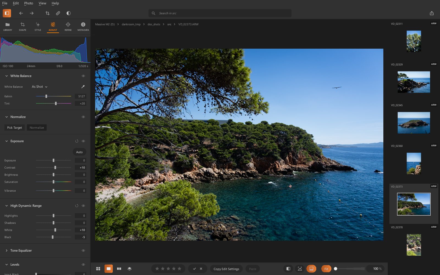Open the Metadata tab
The width and height of the screenshot is (440, 275).
point(83,26)
